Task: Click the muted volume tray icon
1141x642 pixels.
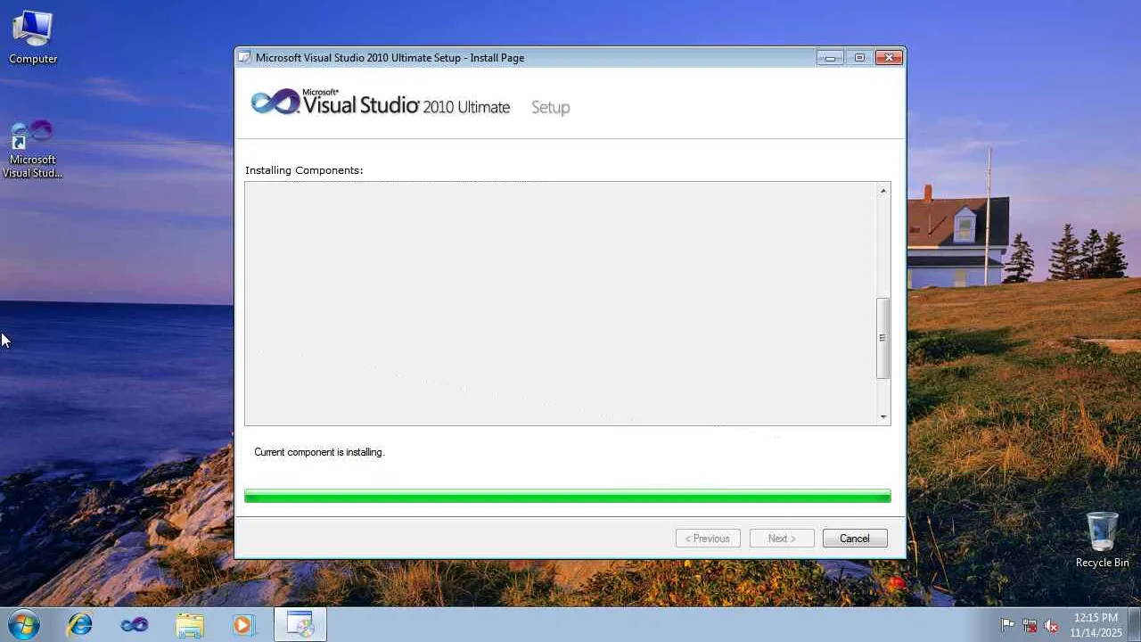Action: (1051, 625)
